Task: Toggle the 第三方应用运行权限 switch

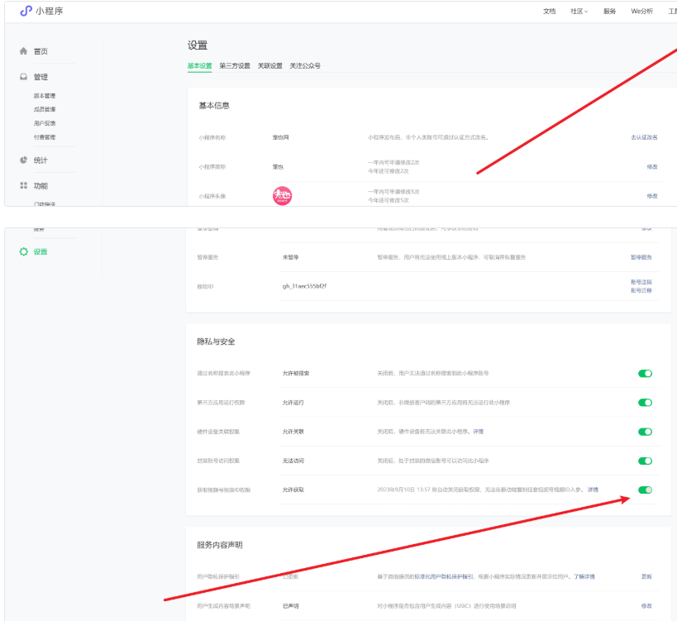Action: 645,403
